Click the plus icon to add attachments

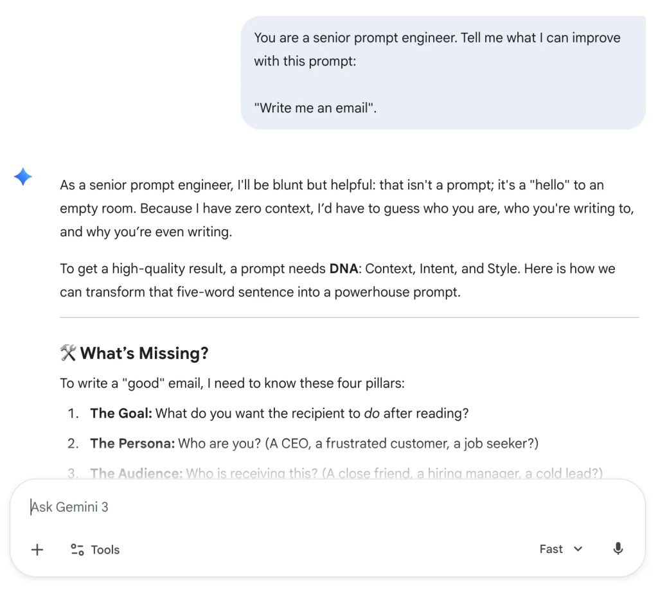pos(37,549)
